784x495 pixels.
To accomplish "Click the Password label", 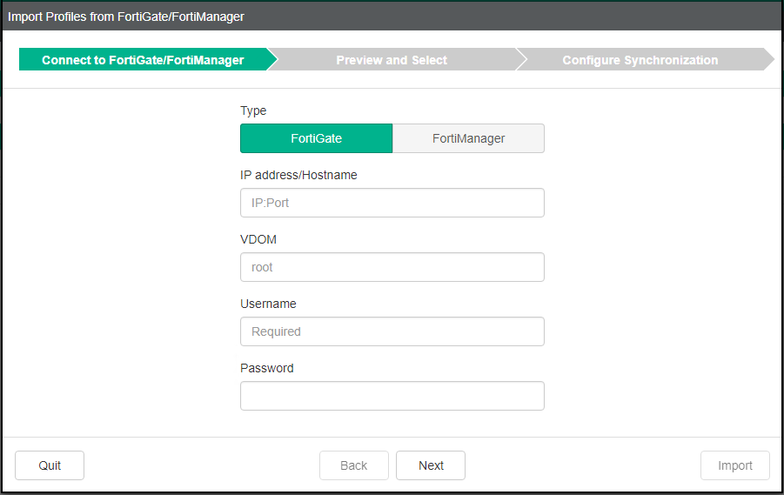I will tap(266, 368).
